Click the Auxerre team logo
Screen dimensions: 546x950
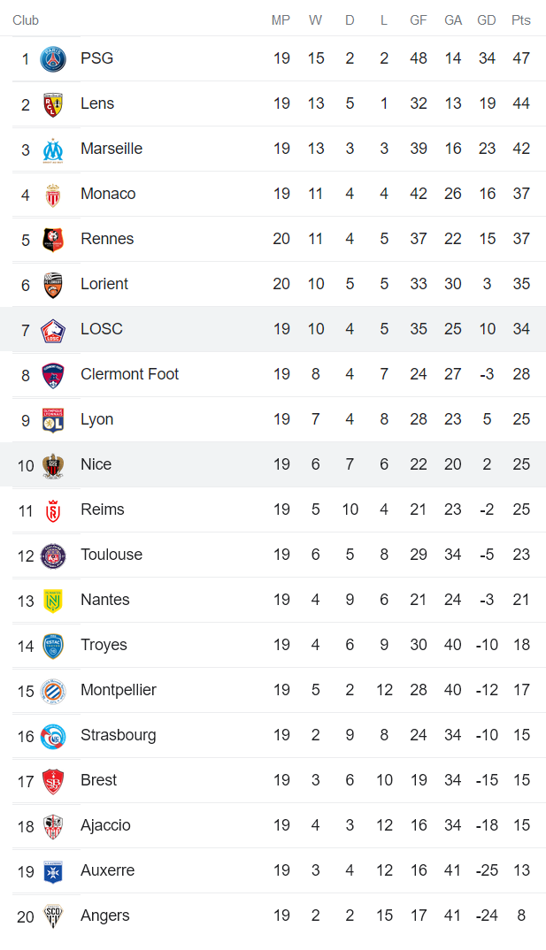pyautogui.click(x=53, y=871)
